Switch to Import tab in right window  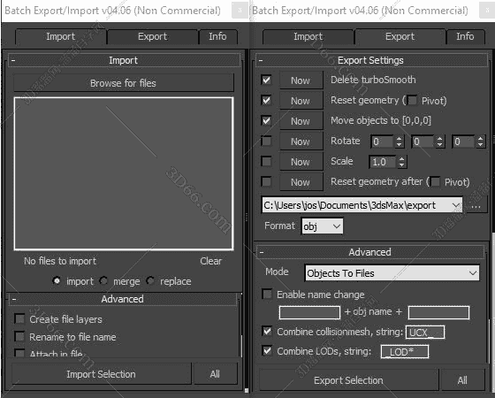point(308,36)
